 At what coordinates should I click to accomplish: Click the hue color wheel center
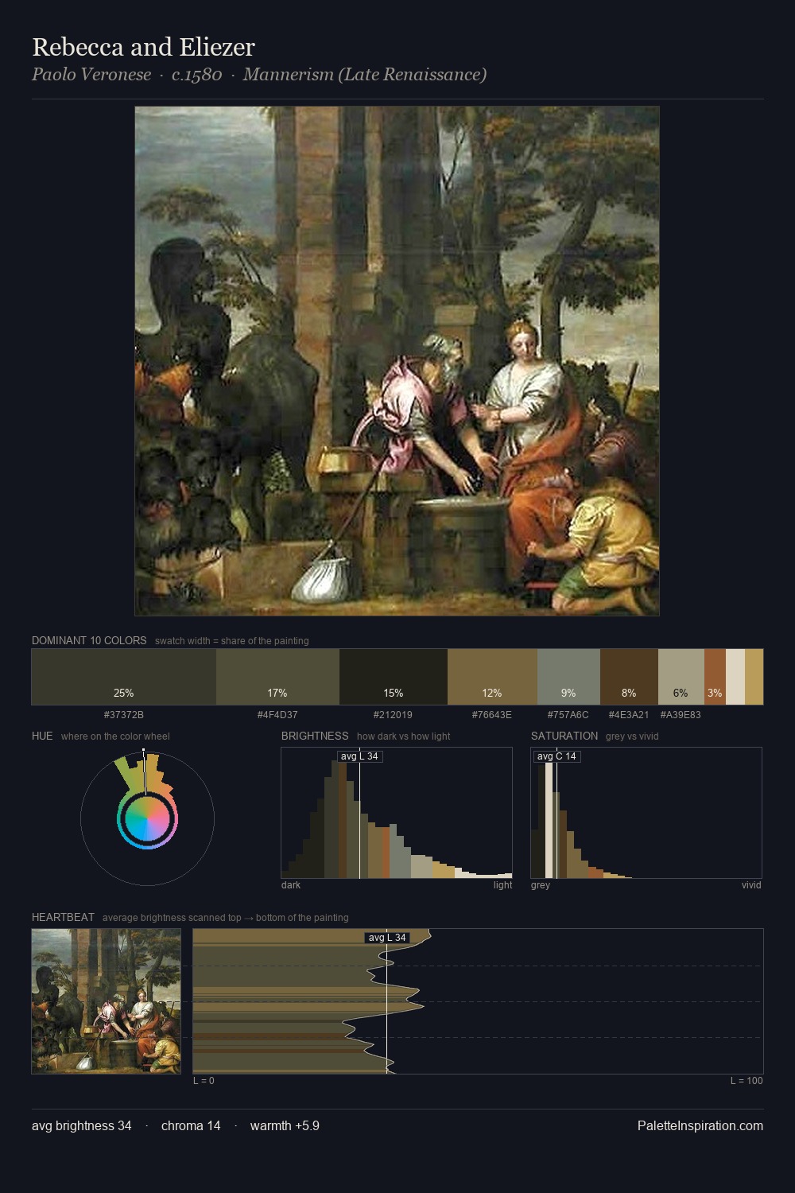click(x=147, y=818)
